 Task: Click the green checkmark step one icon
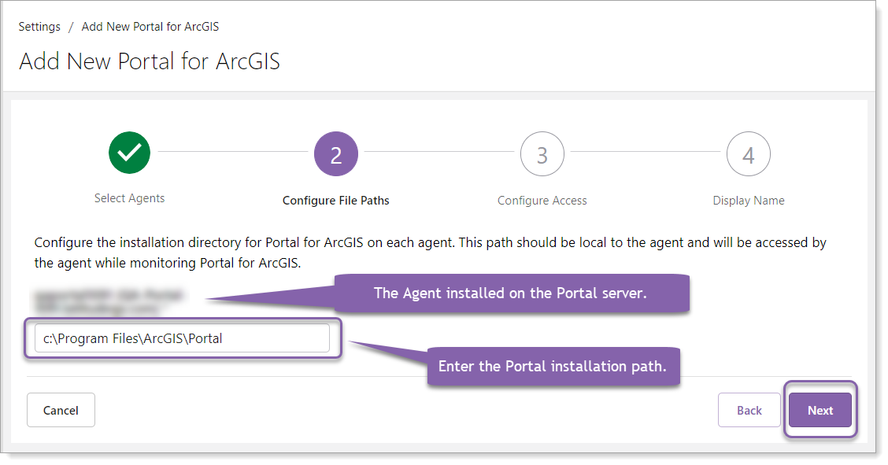(129, 153)
